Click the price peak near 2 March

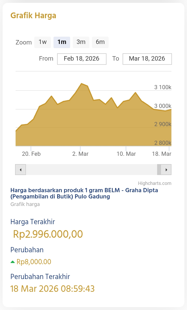point(82,84)
